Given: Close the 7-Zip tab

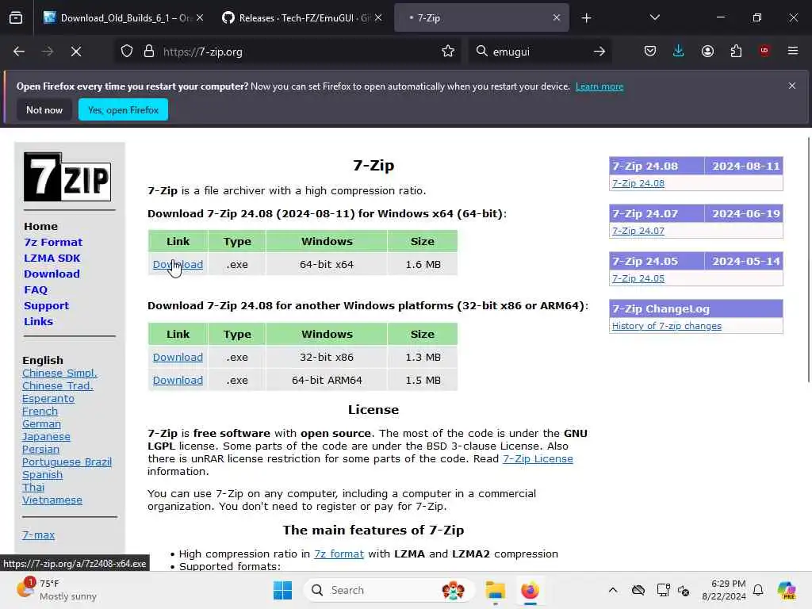Looking at the screenshot, I should [x=556, y=17].
